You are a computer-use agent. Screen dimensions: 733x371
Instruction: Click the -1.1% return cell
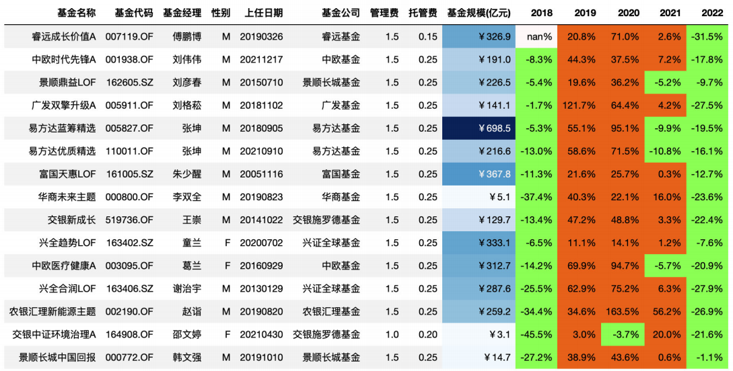coord(707,358)
